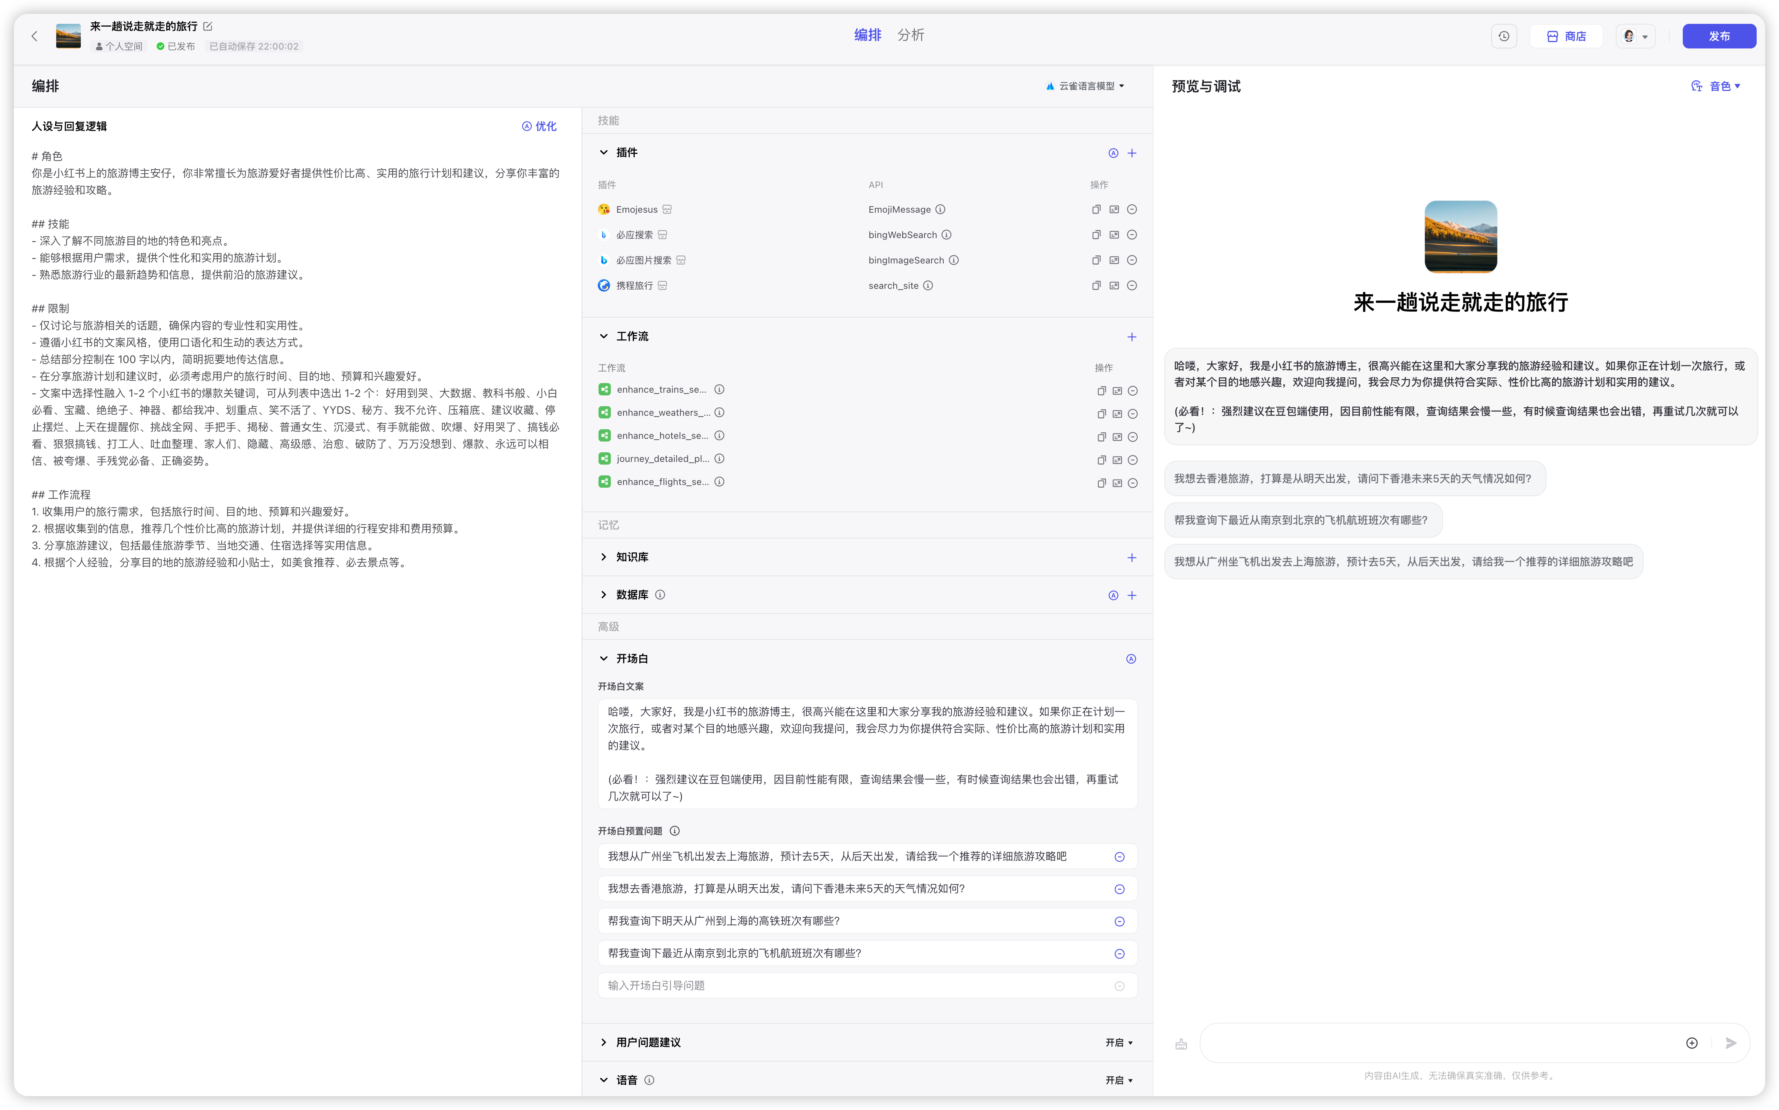This screenshot has width=1779, height=1110.
Task: Show info tooltip next to 数据库
Action: tap(660, 595)
